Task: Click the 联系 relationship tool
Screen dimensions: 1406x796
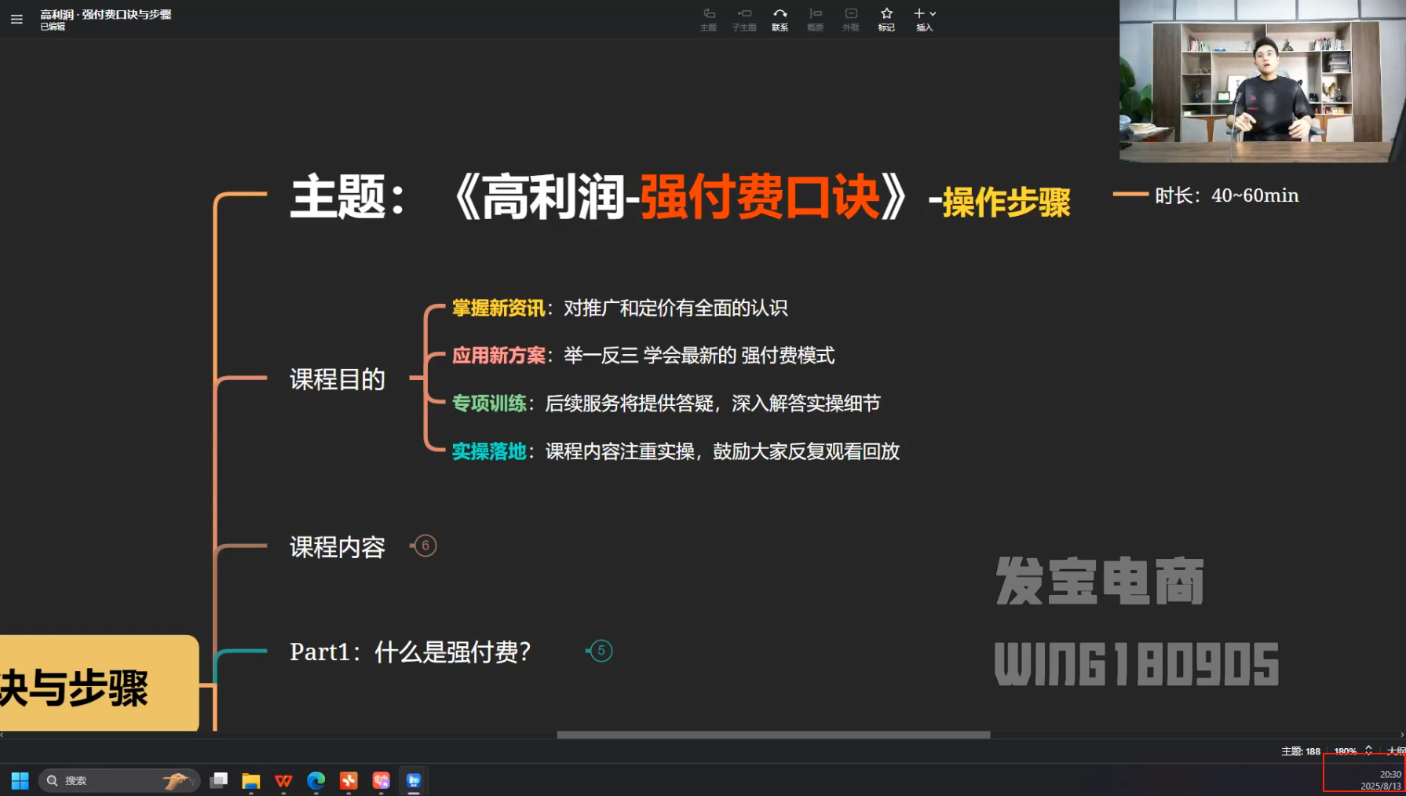Action: [780, 19]
